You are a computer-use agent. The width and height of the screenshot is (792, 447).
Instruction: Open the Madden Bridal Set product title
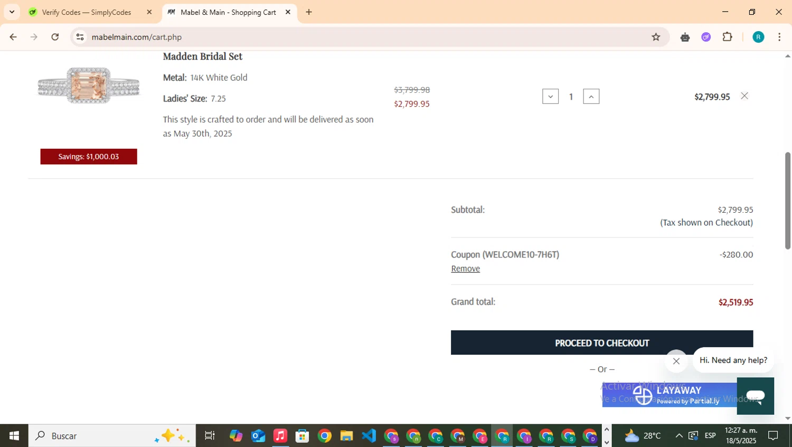(x=203, y=56)
